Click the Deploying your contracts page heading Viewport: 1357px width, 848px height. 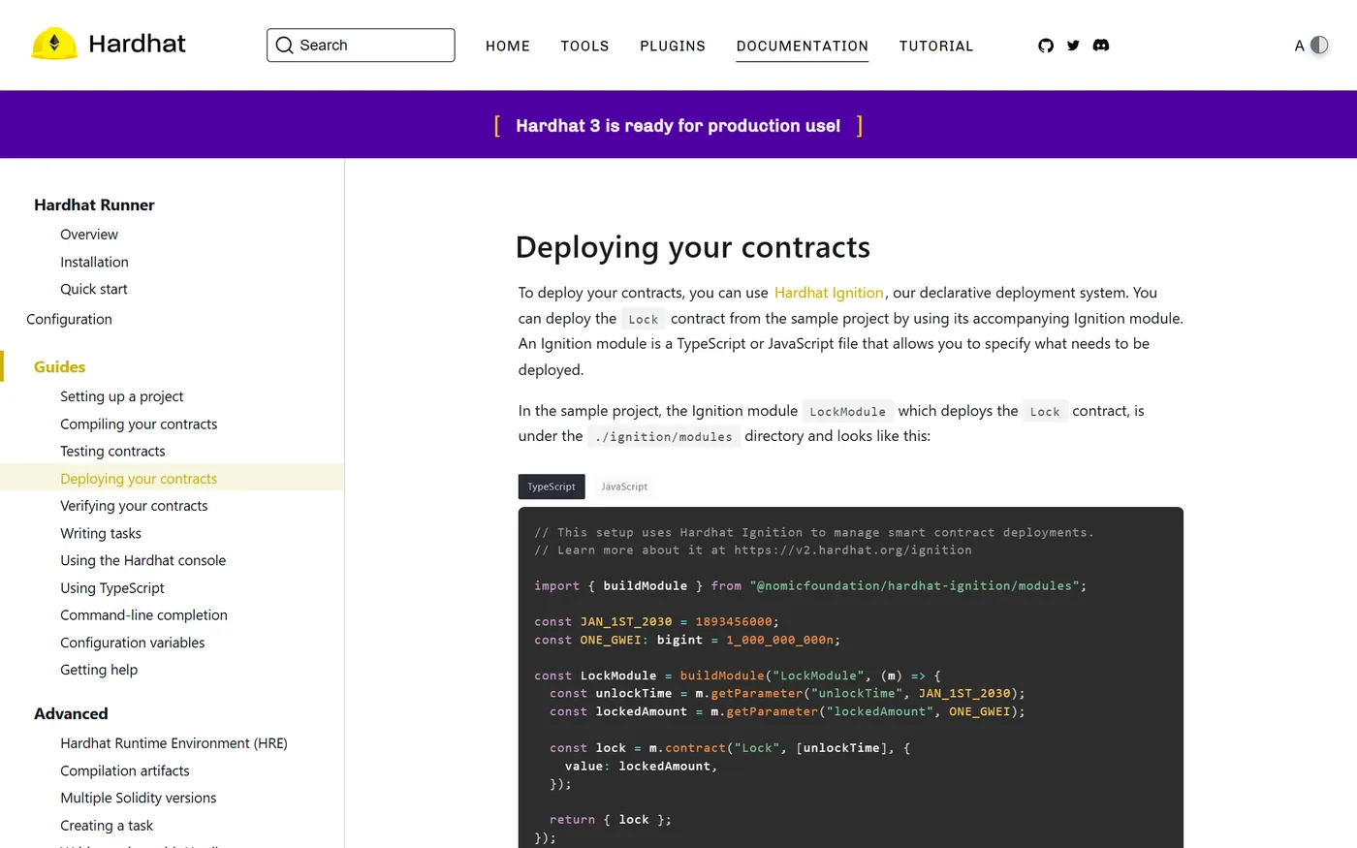pyautogui.click(x=693, y=247)
